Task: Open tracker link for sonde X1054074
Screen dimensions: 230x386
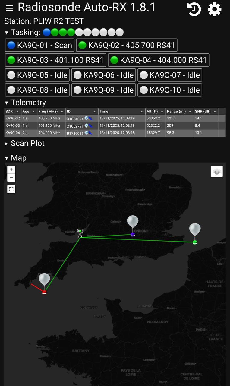Action: 88,119
